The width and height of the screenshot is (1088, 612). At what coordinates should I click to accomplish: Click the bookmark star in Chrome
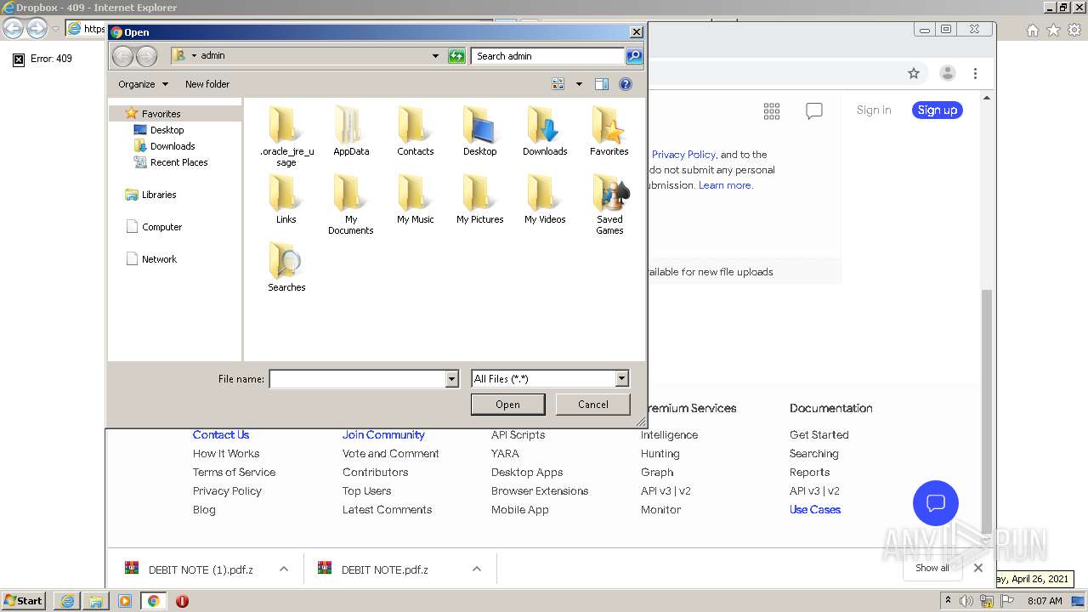(x=914, y=73)
